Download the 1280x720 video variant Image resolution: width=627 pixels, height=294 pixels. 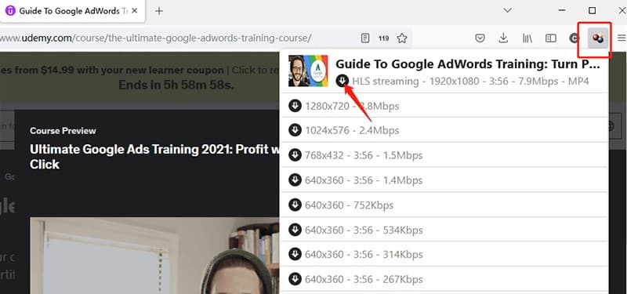[x=295, y=107]
